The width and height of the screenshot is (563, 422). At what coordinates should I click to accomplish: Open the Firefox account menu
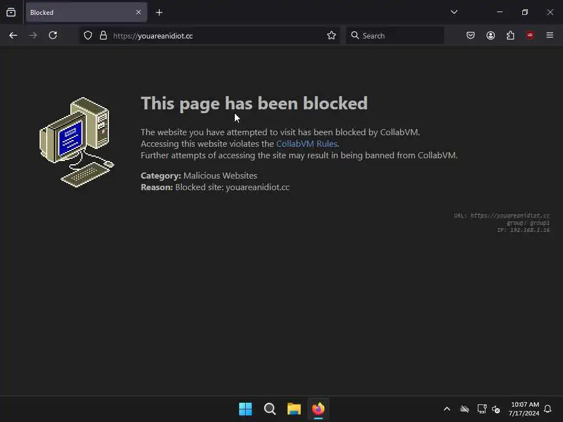[x=490, y=35]
